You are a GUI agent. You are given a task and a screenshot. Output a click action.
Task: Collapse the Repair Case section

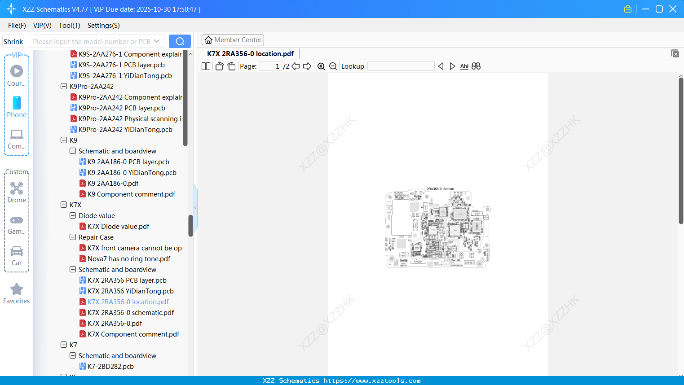pyautogui.click(x=72, y=237)
